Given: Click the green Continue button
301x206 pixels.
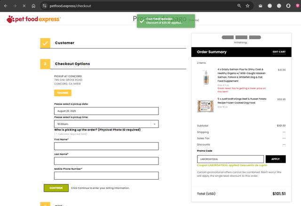Looking at the screenshot, I should click(x=56, y=188).
